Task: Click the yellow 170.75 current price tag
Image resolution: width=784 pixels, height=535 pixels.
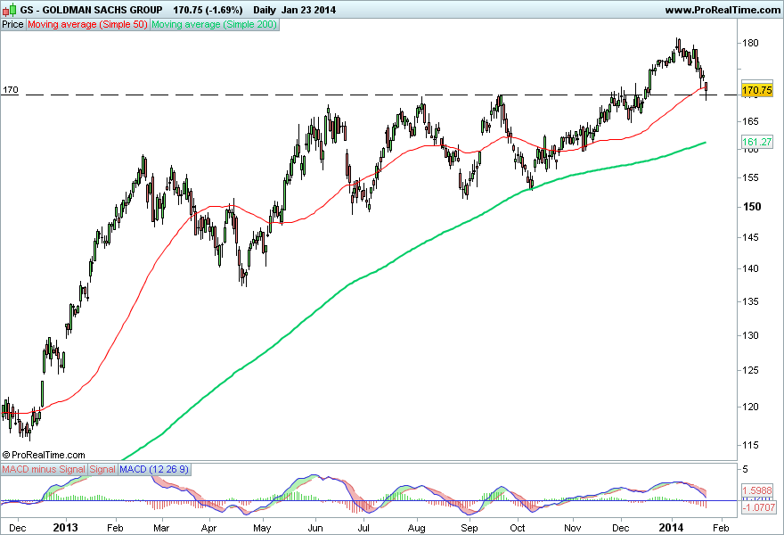Action: tap(757, 90)
